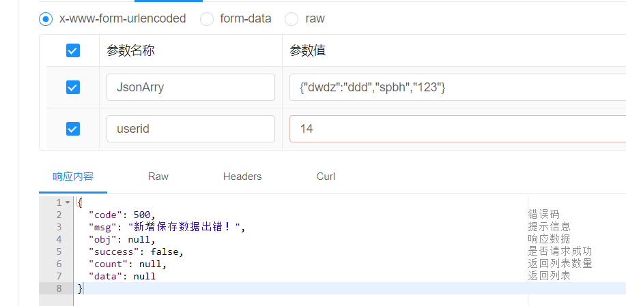Uncheck the JsonArry parameter checkbox
626x306 pixels.
(72, 87)
